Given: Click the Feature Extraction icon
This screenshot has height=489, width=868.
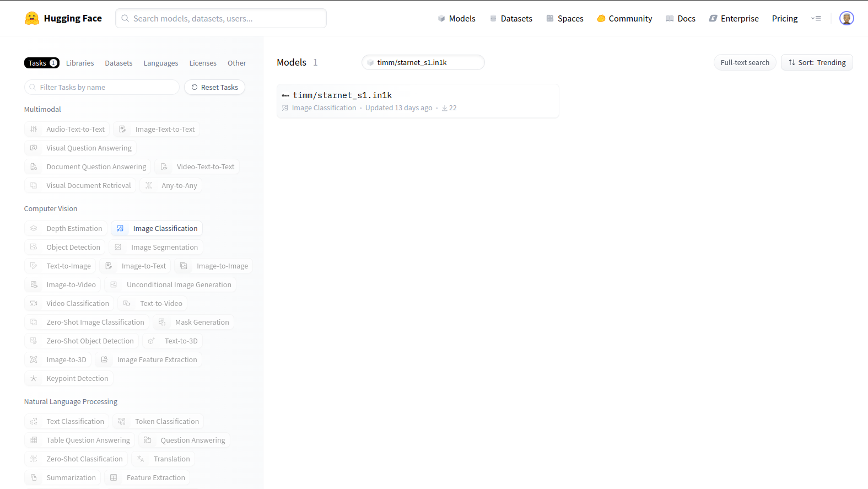Looking at the screenshot, I should (x=114, y=477).
